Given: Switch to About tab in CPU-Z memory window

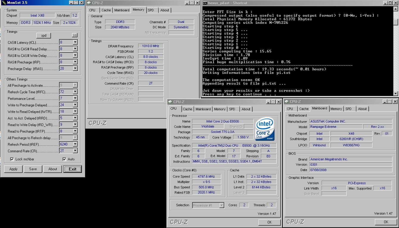Looking at the screenshot, I should coord(165,10).
